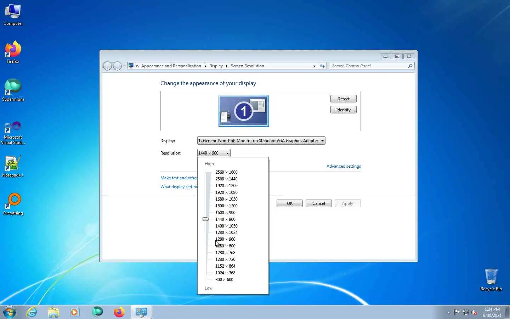Choose the 1920 × 1080 resolution
The width and height of the screenshot is (510, 319).
pos(226,192)
